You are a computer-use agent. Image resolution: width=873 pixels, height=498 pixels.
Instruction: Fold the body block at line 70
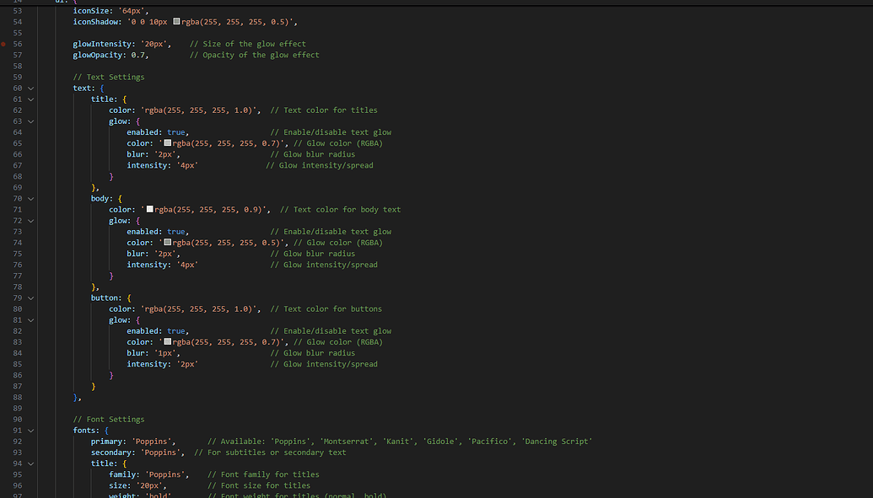(x=31, y=199)
